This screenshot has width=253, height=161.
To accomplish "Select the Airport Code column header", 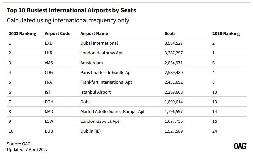I will click(57, 34).
